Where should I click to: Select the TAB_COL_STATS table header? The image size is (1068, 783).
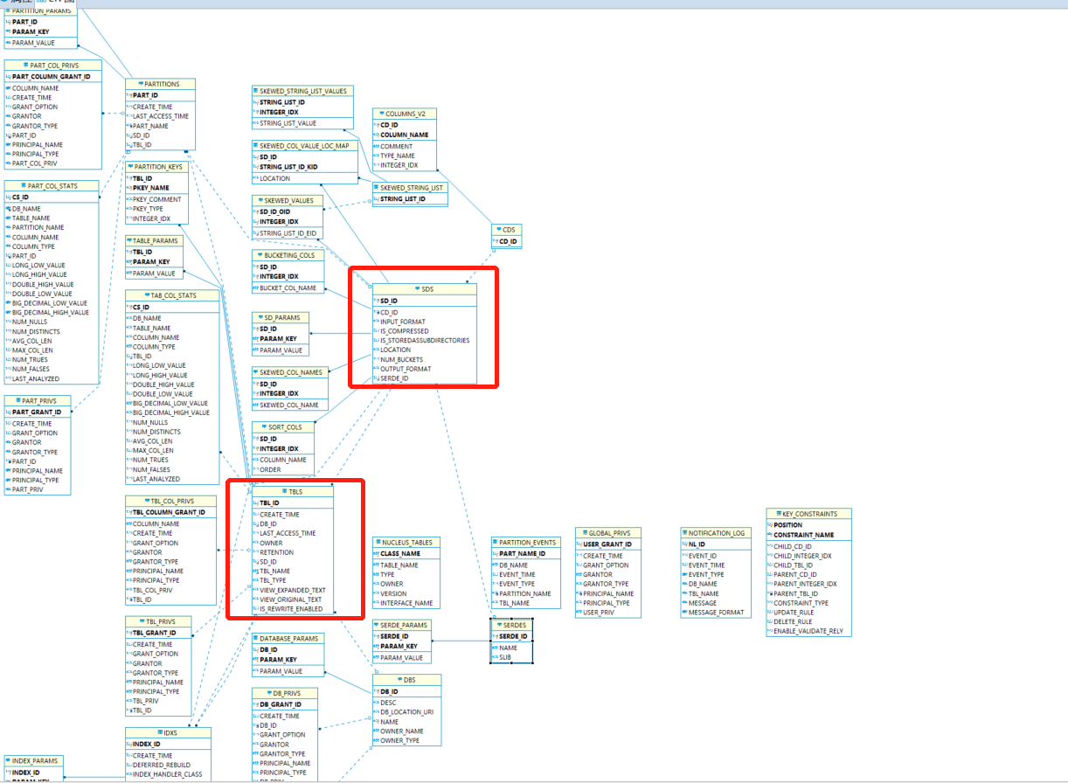172,295
